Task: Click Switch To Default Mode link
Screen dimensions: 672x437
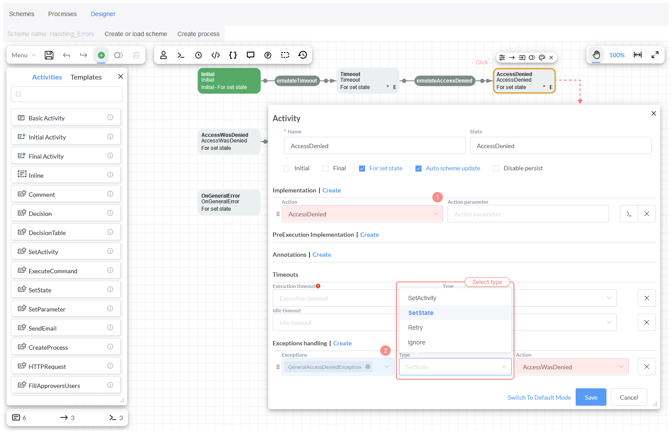Action: (x=539, y=397)
